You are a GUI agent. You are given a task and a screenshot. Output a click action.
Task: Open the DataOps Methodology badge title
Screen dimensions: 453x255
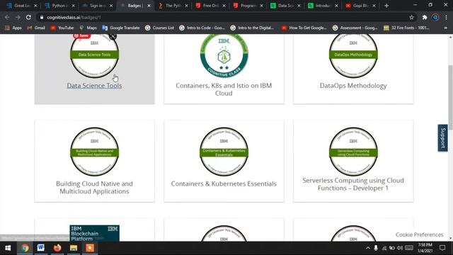tap(353, 86)
